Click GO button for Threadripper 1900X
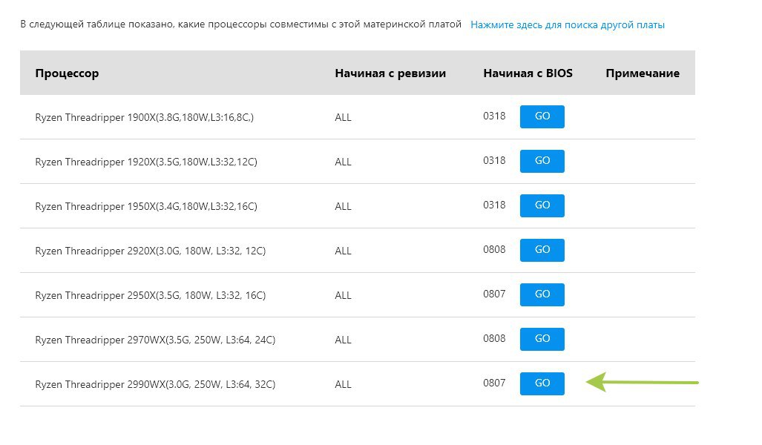This screenshot has width=762, height=445. tap(542, 116)
